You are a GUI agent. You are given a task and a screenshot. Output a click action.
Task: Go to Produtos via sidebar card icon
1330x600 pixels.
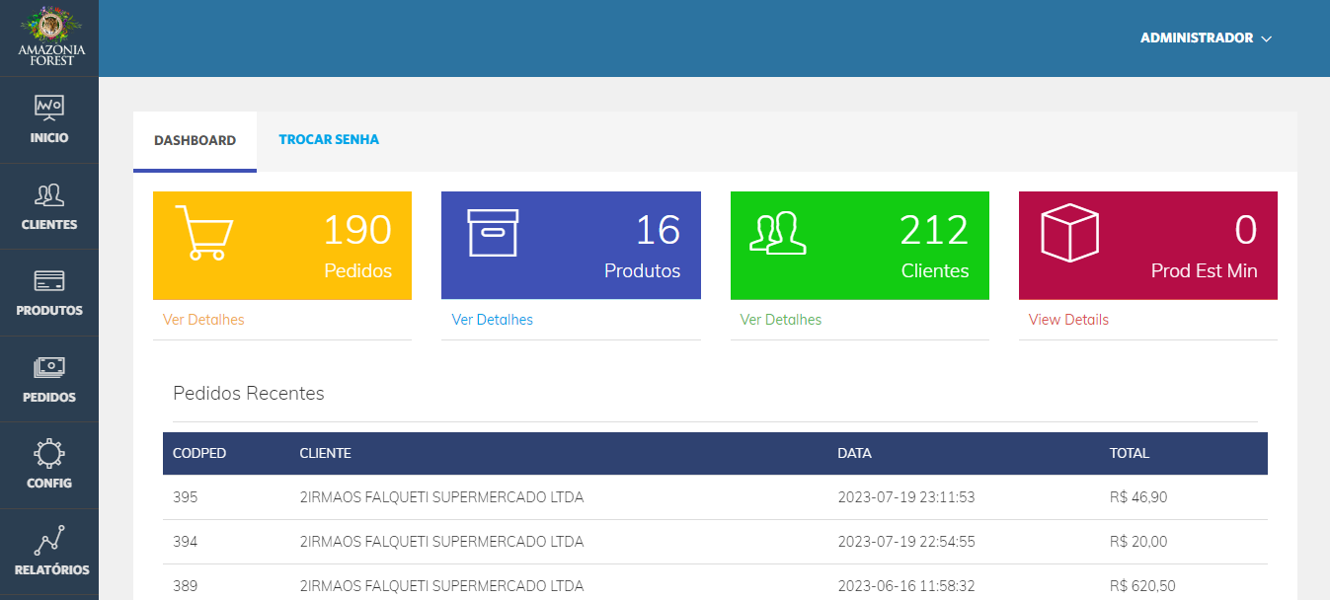49,281
